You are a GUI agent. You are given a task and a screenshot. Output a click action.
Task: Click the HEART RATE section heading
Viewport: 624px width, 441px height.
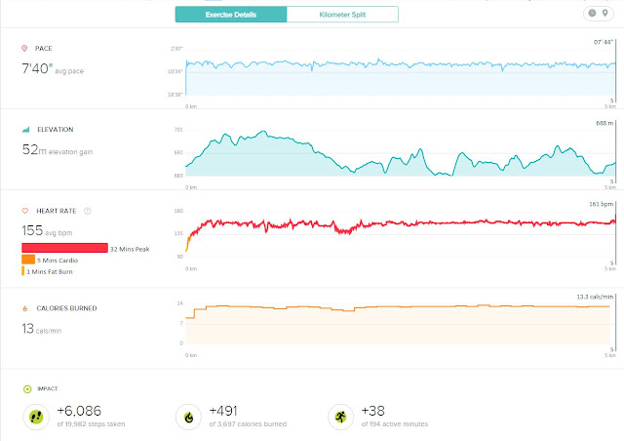(x=57, y=211)
